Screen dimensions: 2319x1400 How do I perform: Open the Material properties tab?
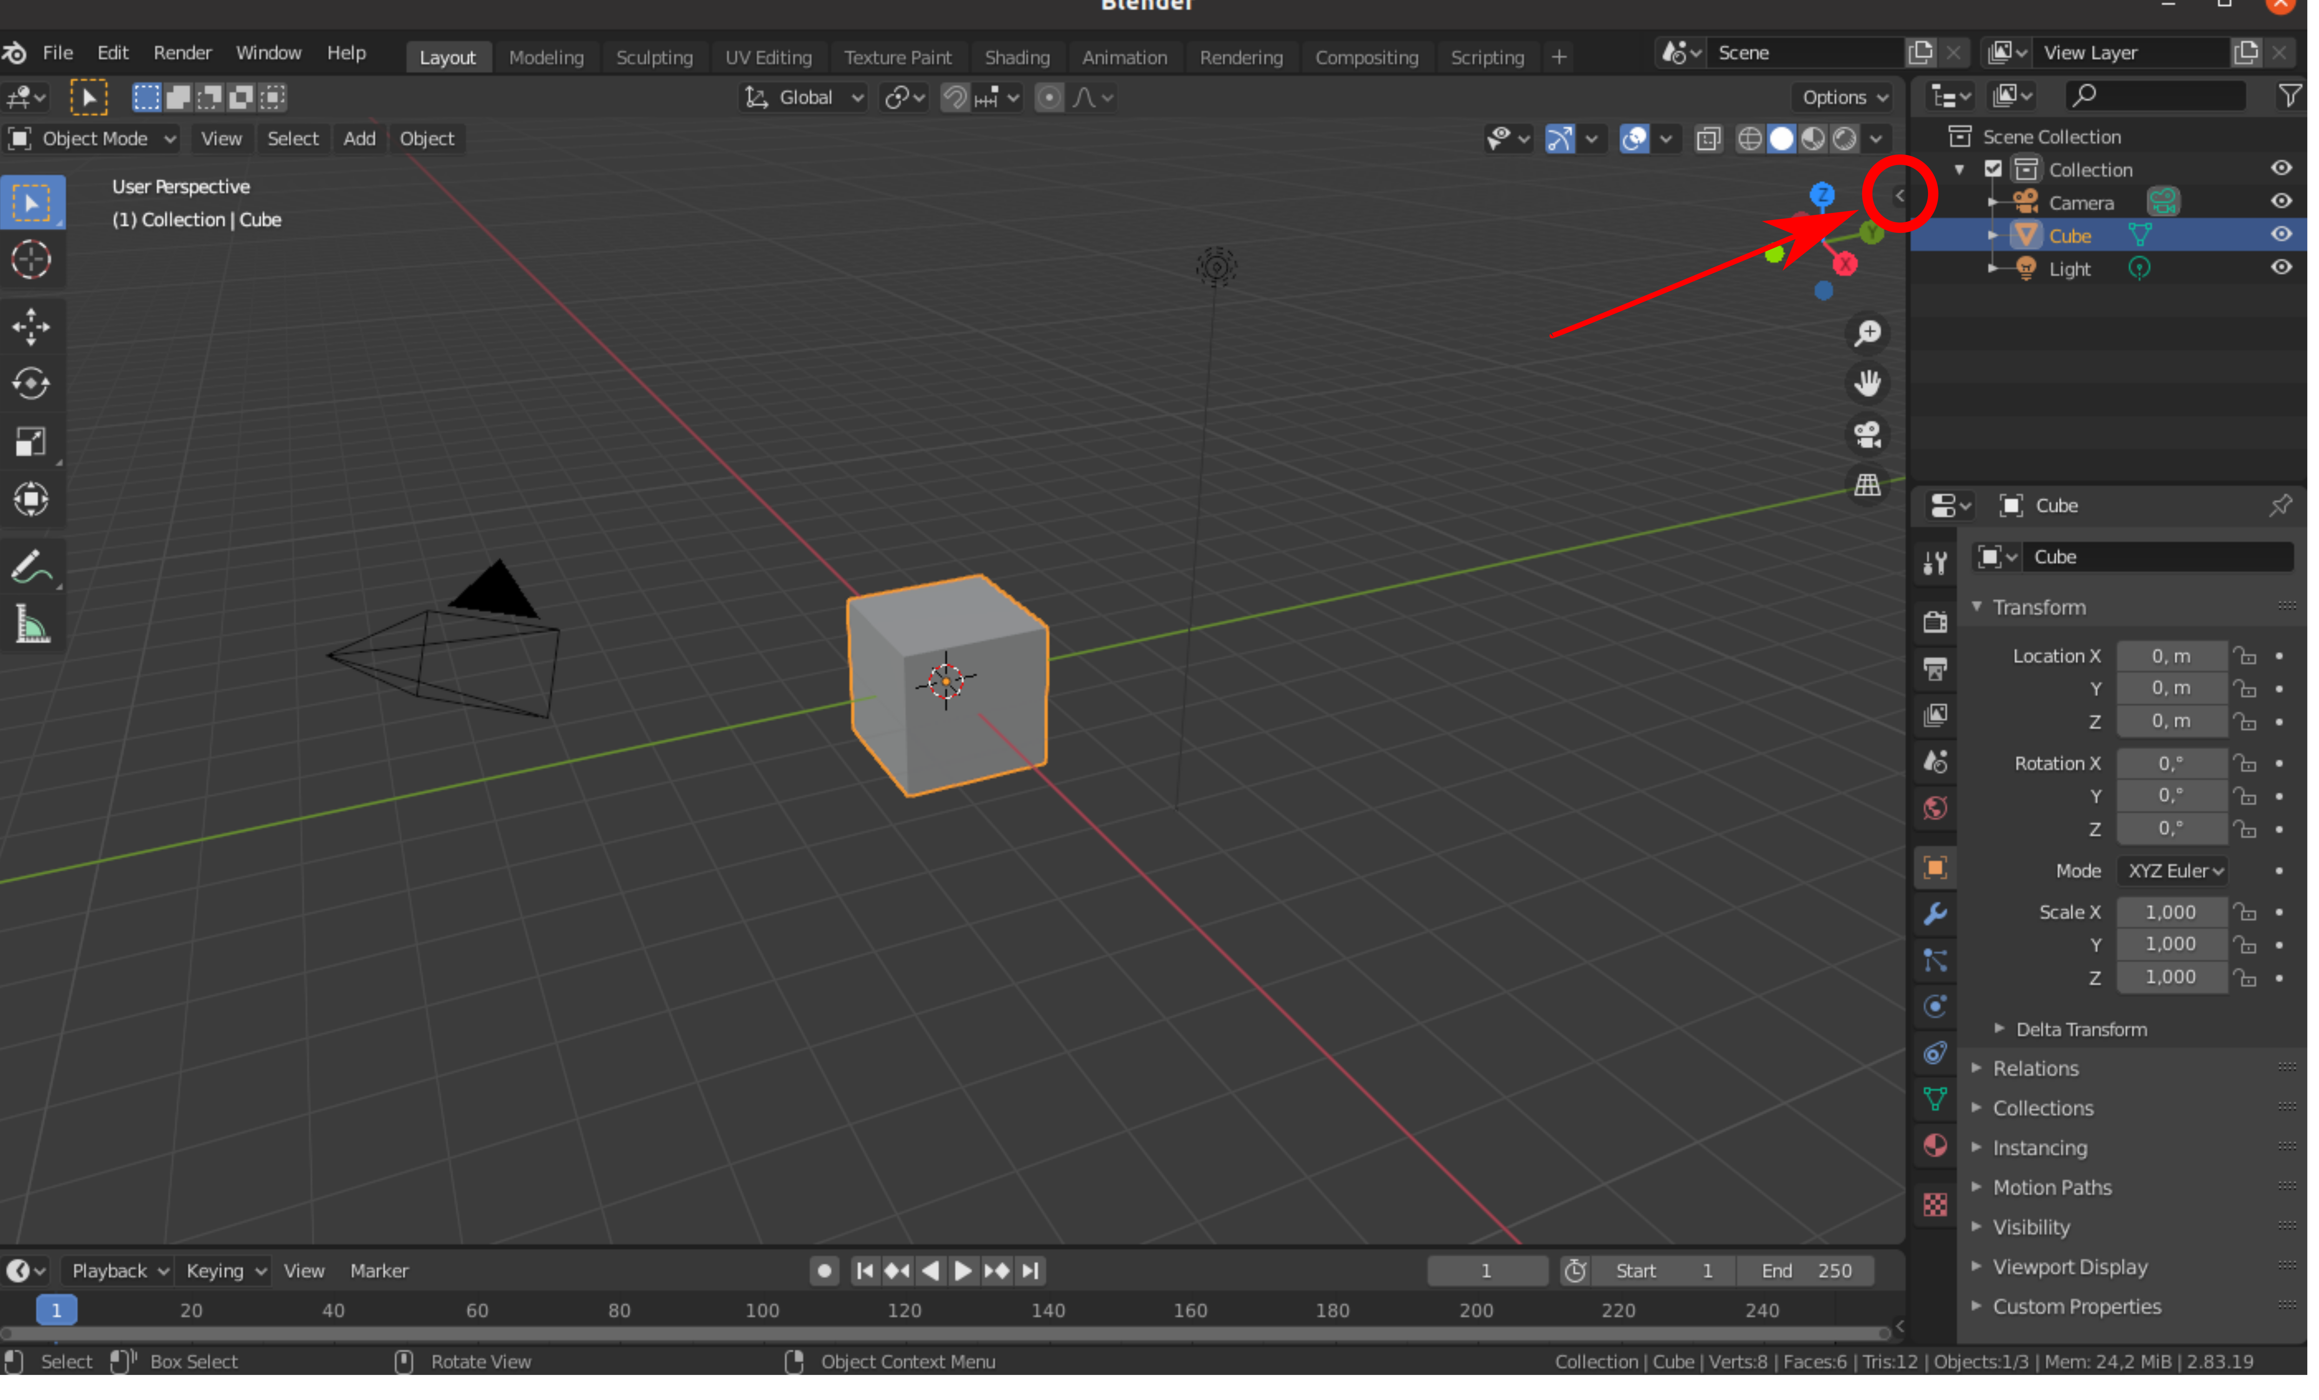pyautogui.click(x=1935, y=1146)
